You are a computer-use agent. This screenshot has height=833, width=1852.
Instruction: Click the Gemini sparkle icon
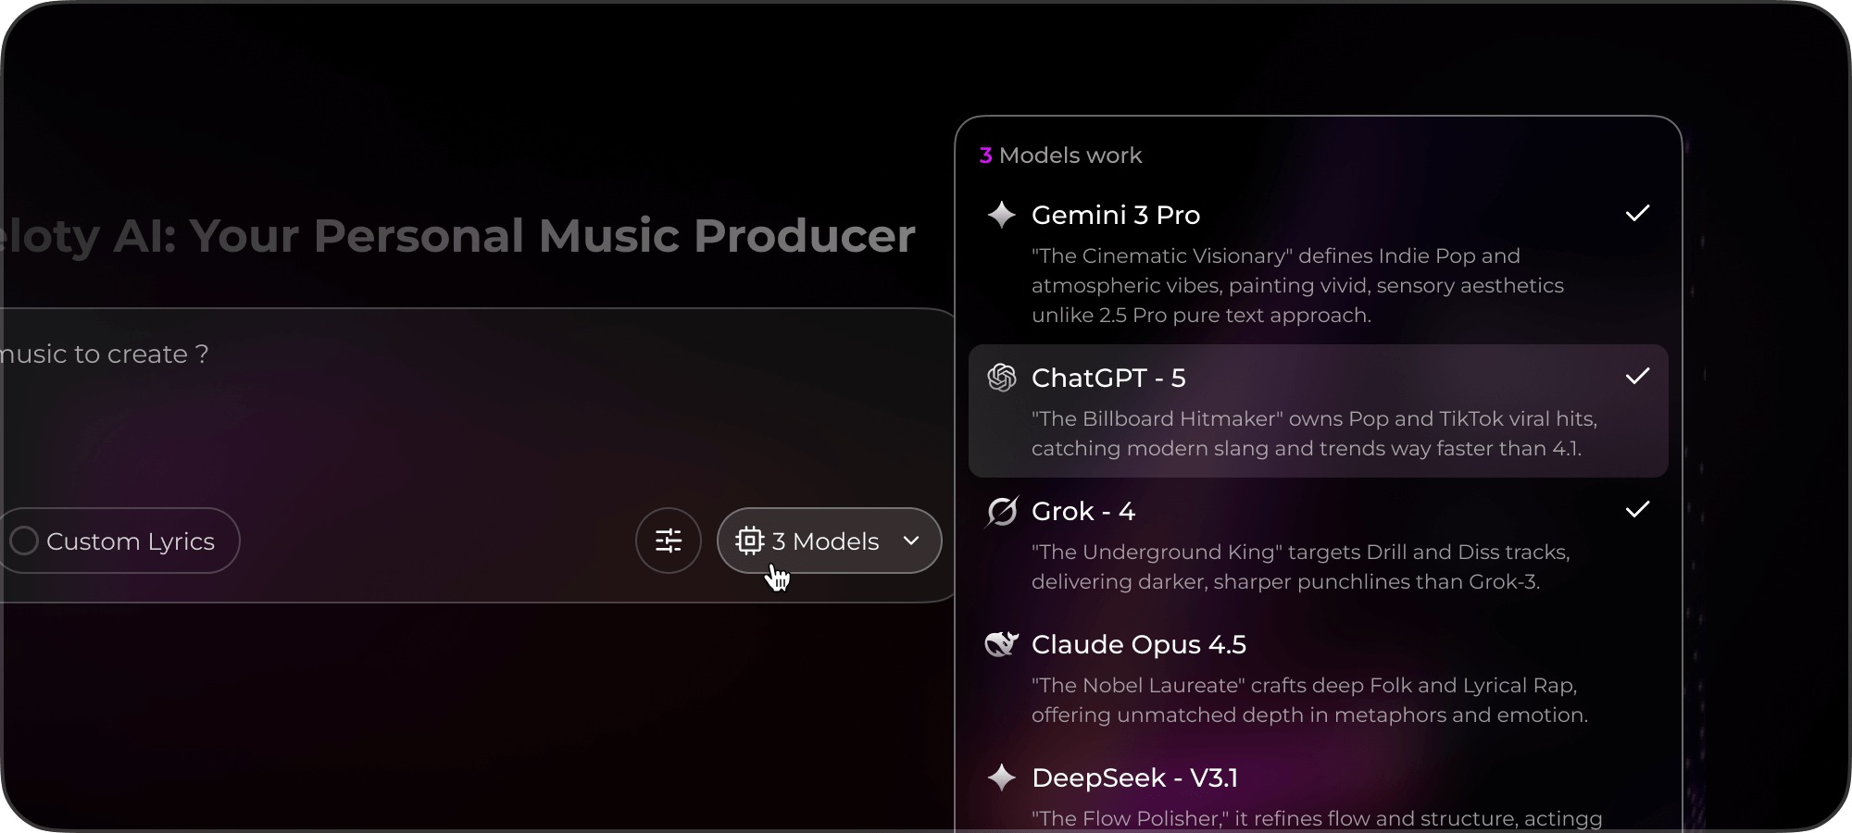pos(1001,215)
